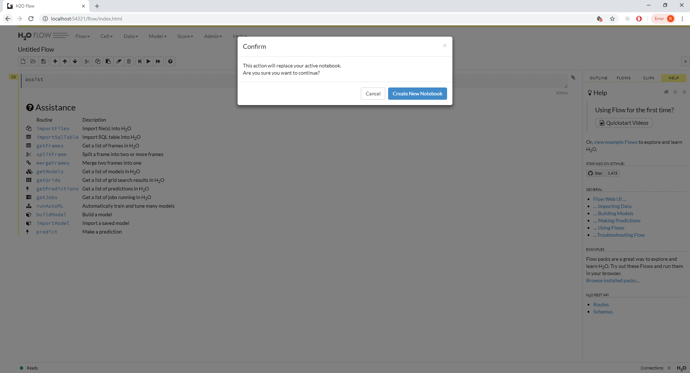The height and width of the screenshot is (373, 690).
Task: Open Importing Data help link
Action: tap(612, 206)
